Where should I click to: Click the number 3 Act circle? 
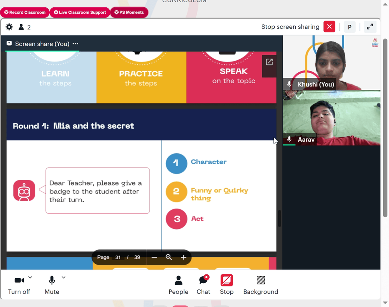[x=176, y=219]
